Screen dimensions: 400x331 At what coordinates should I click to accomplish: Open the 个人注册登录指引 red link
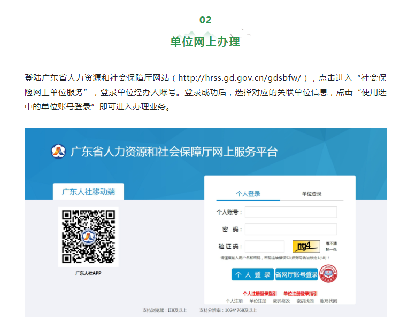(x=260, y=294)
